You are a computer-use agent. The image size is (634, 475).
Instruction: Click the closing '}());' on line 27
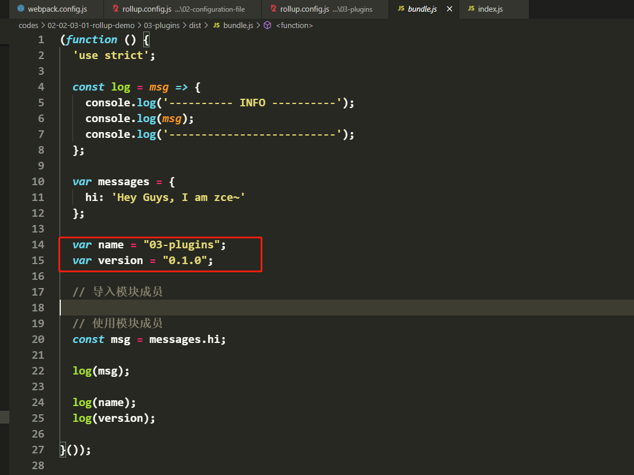tap(75, 449)
